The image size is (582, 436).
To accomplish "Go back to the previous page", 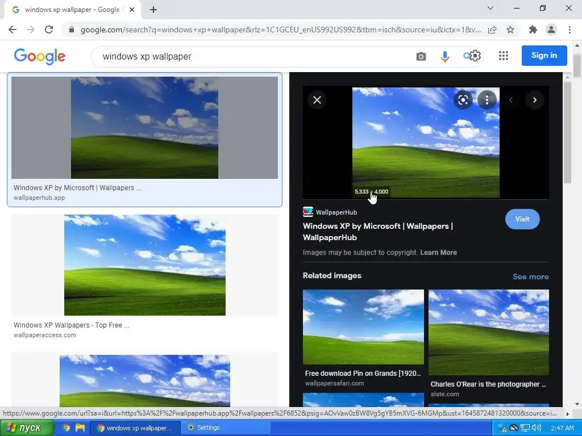I will pyautogui.click(x=13, y=30).
